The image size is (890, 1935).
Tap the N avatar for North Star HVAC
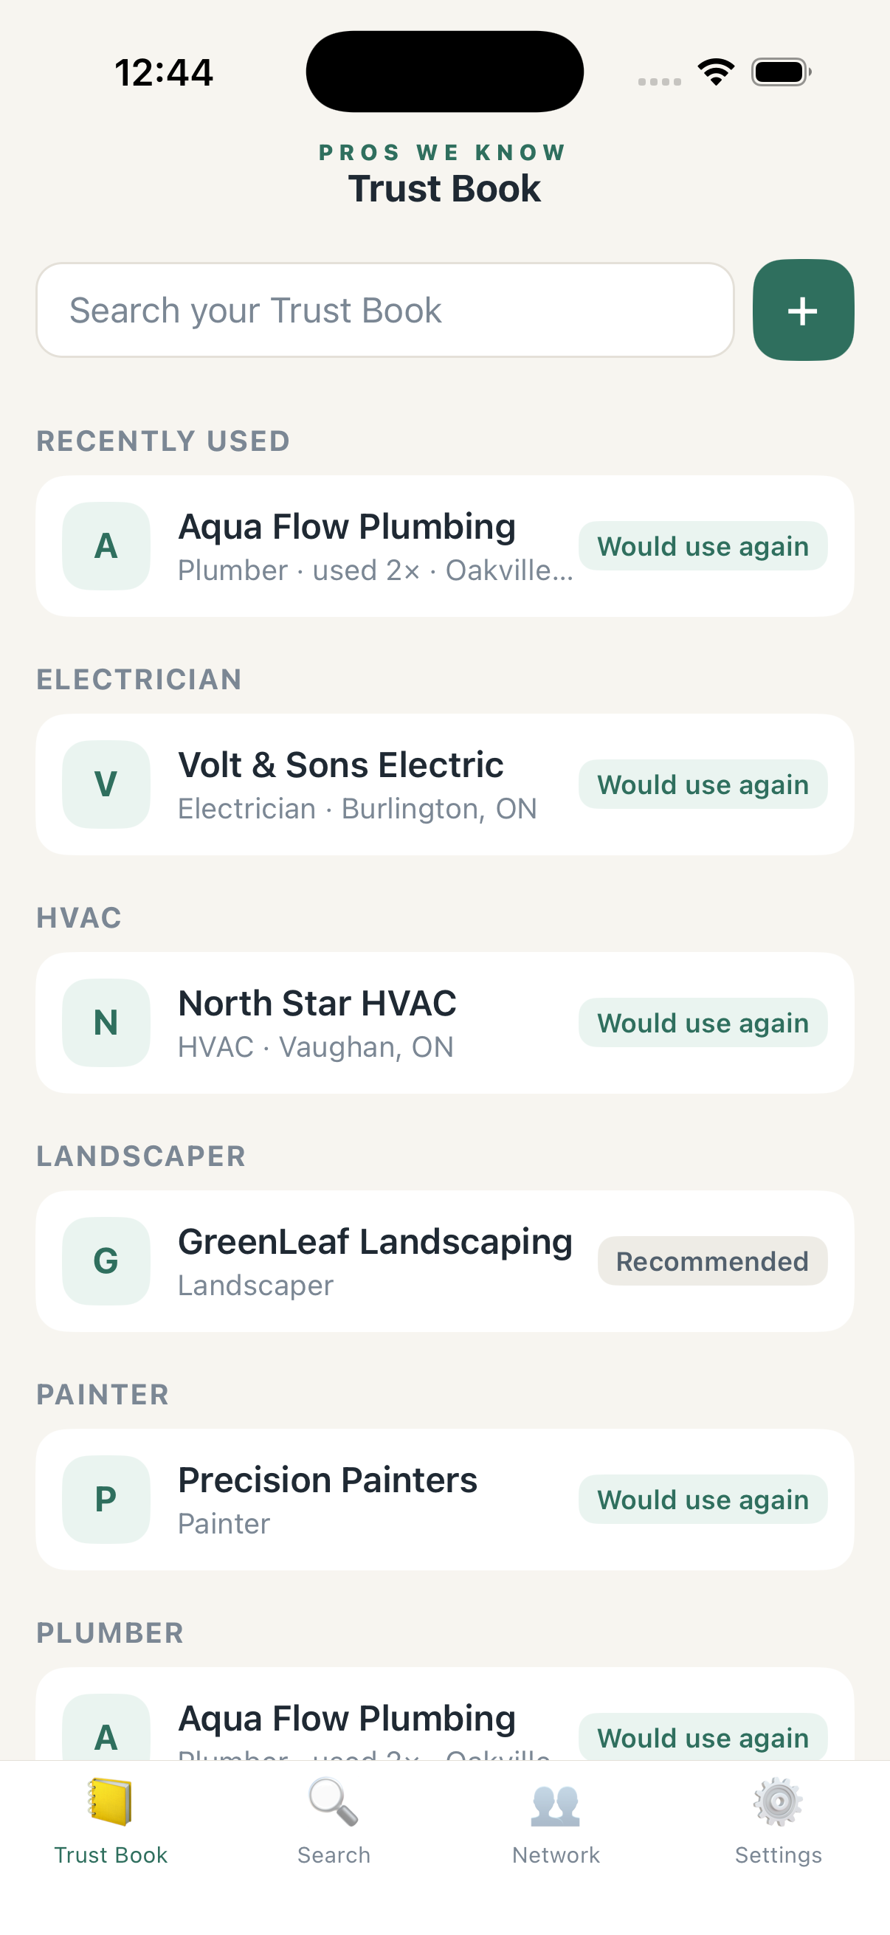pyautogui.click(x=106, y=1022)
